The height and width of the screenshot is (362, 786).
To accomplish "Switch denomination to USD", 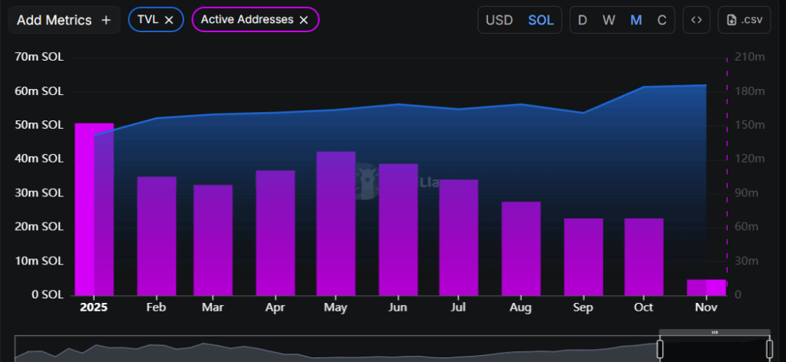I will (499, 20).
